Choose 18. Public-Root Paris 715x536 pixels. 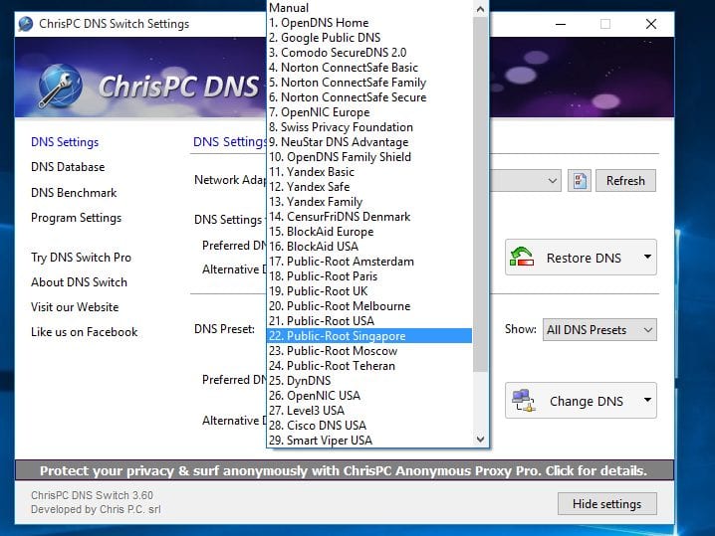click(368, 276)
